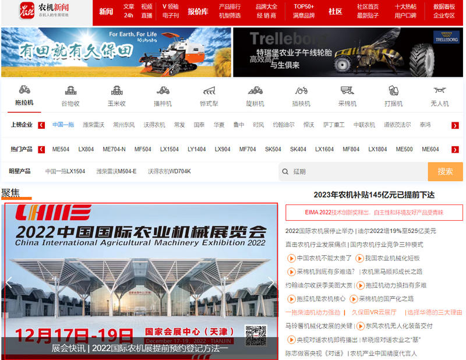
Task: Click play icon before 我国农业机械化短板
Action: tap(359, 258)
